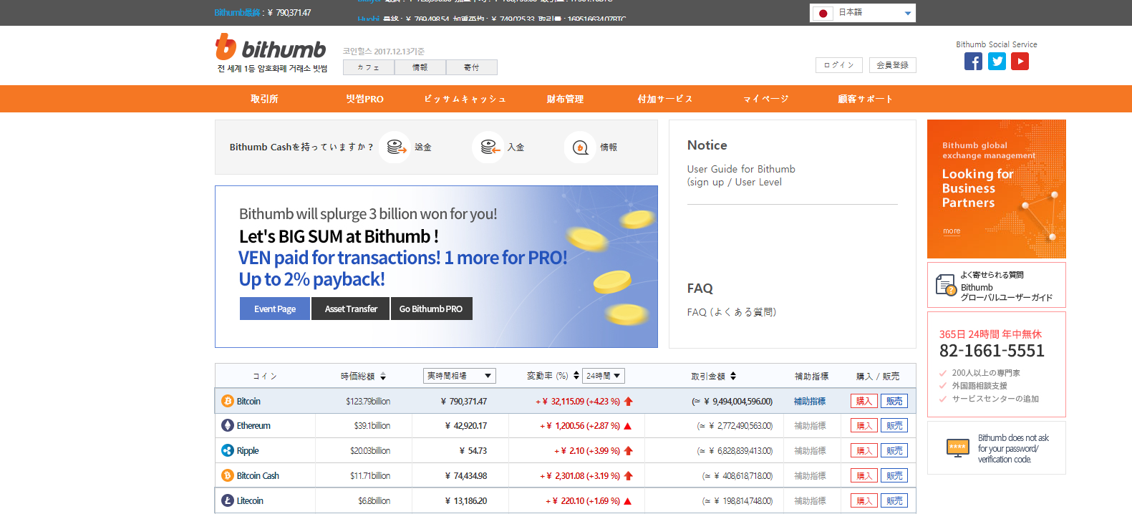
Task: Click the Looking for Business Partners banner
Action: point(997,189)
